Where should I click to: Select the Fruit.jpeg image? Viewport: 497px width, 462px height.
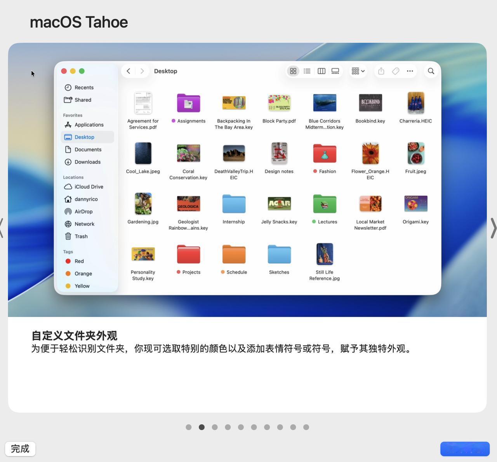pyautogui.click(x=416, y=153)
